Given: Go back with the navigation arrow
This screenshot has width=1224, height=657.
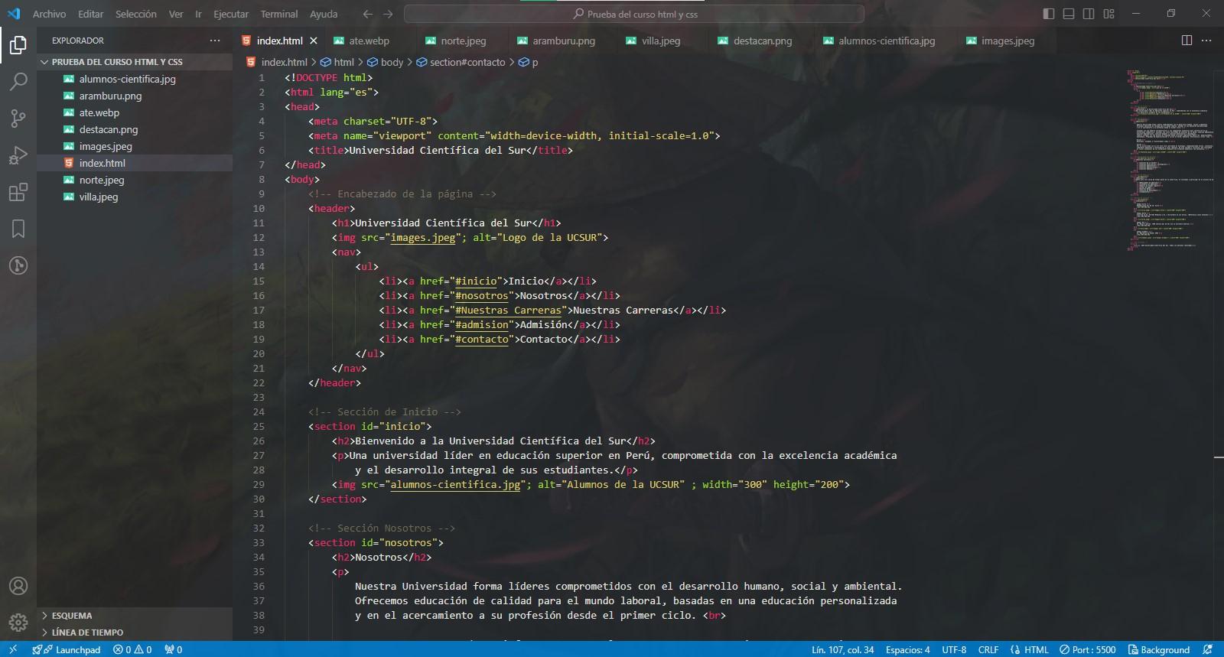Looking at the screenshot, I should (368, 14).
